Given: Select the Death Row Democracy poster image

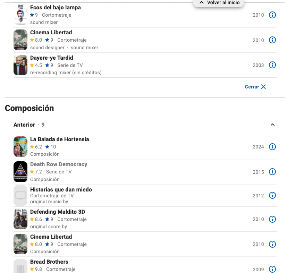Looking at the screenshot, I should (x=20, y=172).
